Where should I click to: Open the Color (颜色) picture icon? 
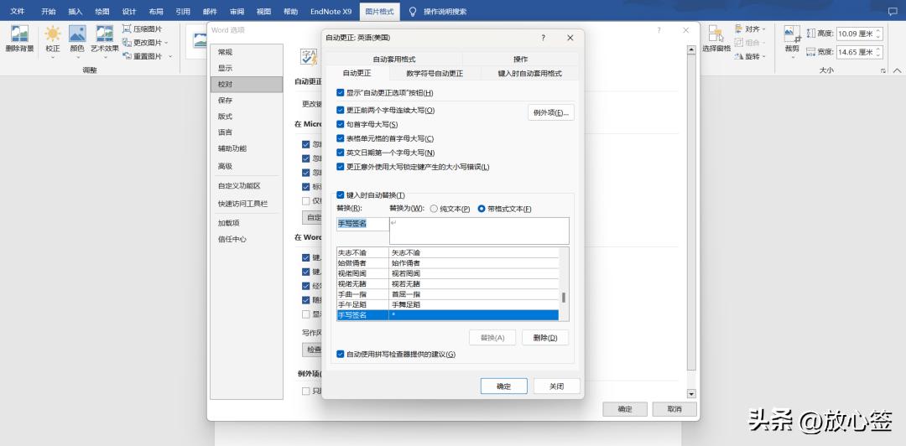(x=77, y=34)
